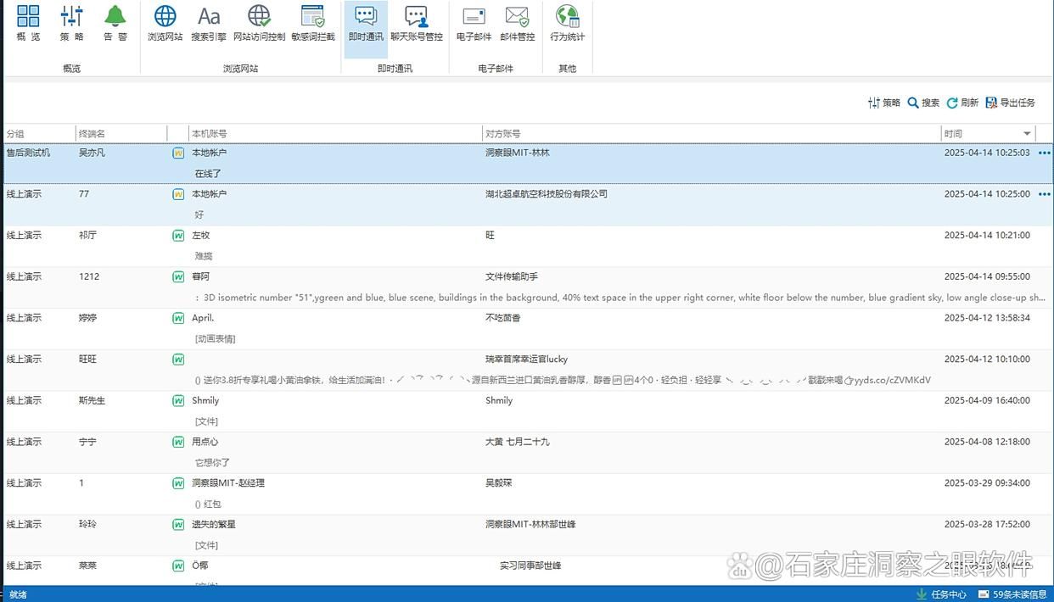The width and height of the screenshot is (1054, 602).
Task: Select contact 吴毅琛
Action: [x=499, y=483]
